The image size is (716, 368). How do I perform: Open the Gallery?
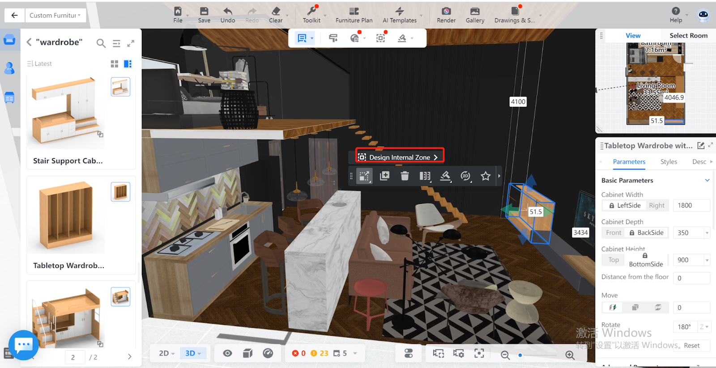475,15
